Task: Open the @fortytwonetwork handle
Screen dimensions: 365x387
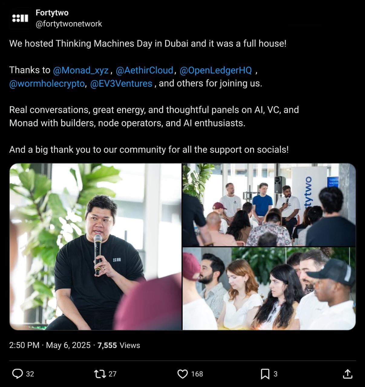Action: tap(69, 24)
